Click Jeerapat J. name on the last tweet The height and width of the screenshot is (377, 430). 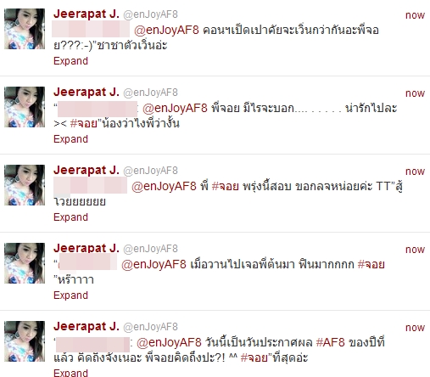[x=87, y=326]
